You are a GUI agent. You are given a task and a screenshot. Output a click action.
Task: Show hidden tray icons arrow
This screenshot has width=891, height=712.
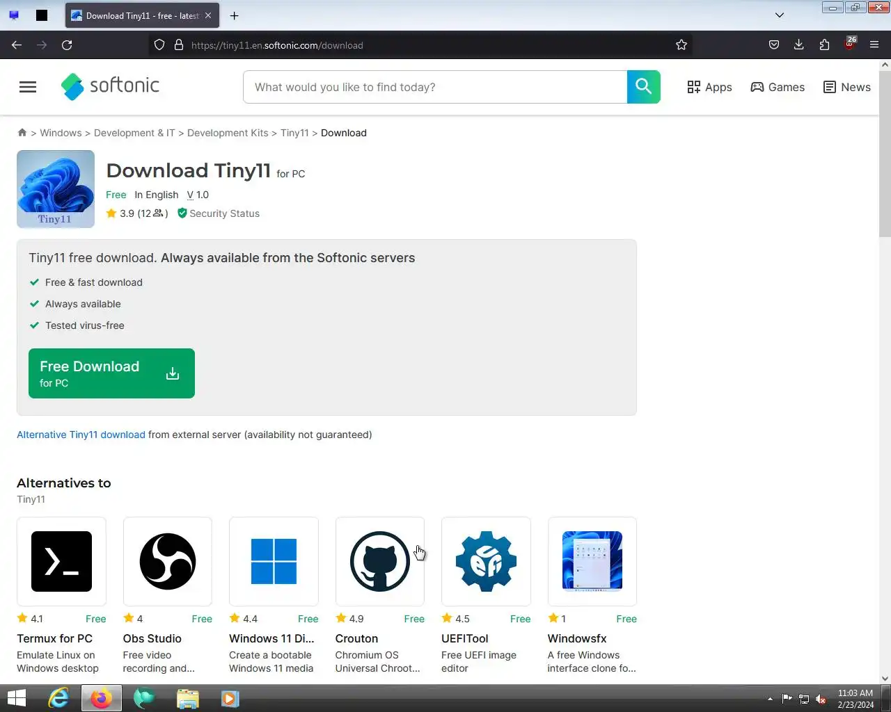(x=770, y=699)
